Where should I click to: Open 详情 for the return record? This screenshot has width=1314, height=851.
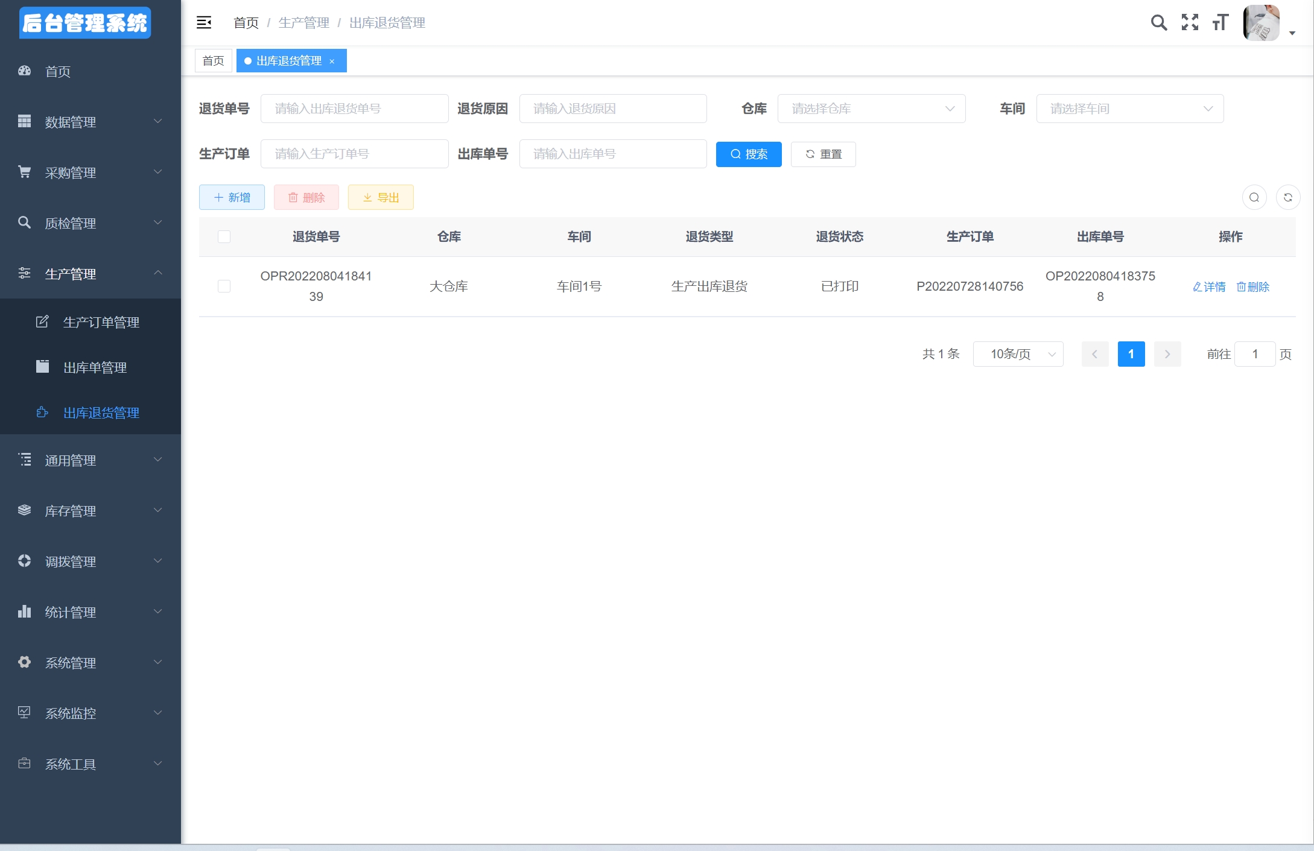[x=1209, y=287]
